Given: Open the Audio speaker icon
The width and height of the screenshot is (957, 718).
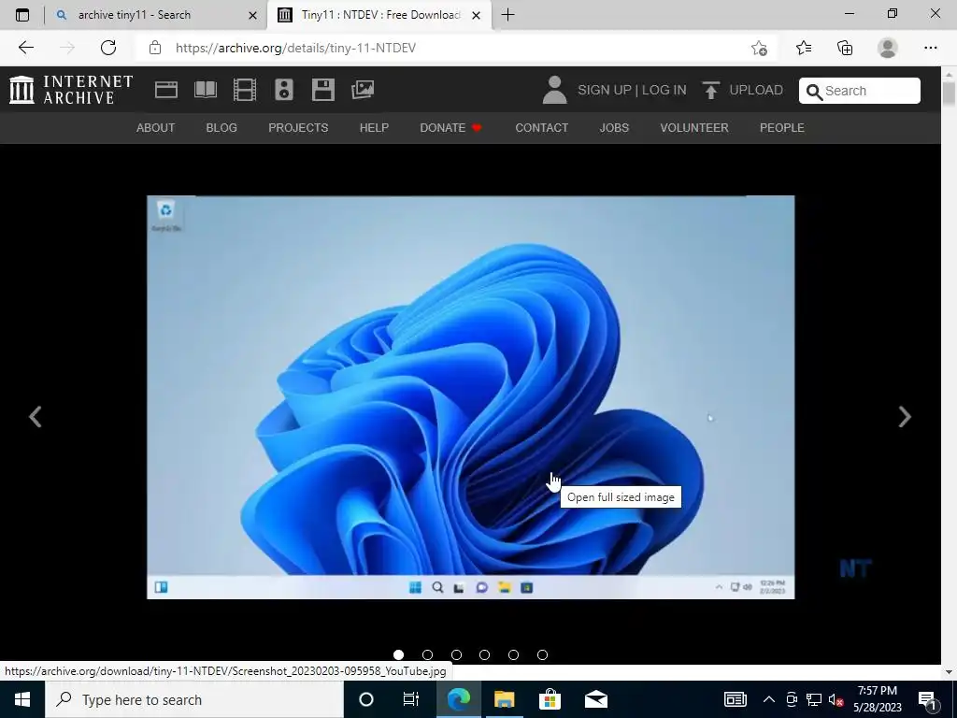Looking at the screenshot, I should (284, 90).
